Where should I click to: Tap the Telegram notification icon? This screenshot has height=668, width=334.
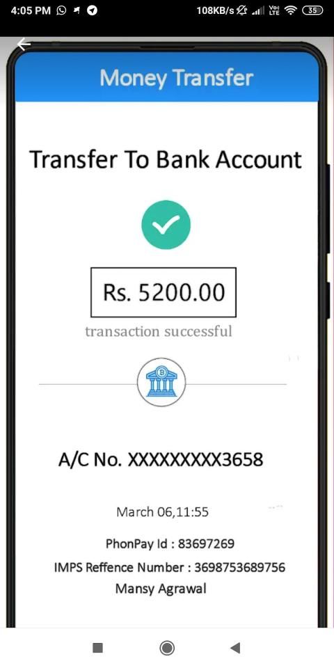pos(92,10)
